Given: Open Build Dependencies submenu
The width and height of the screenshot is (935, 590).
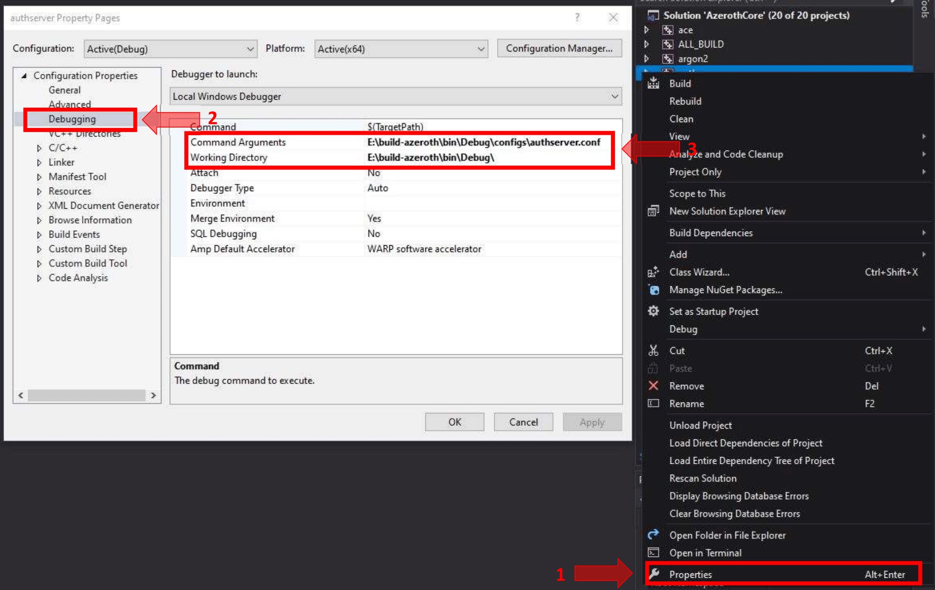Looking at the screenshot, I should [788, 233].
